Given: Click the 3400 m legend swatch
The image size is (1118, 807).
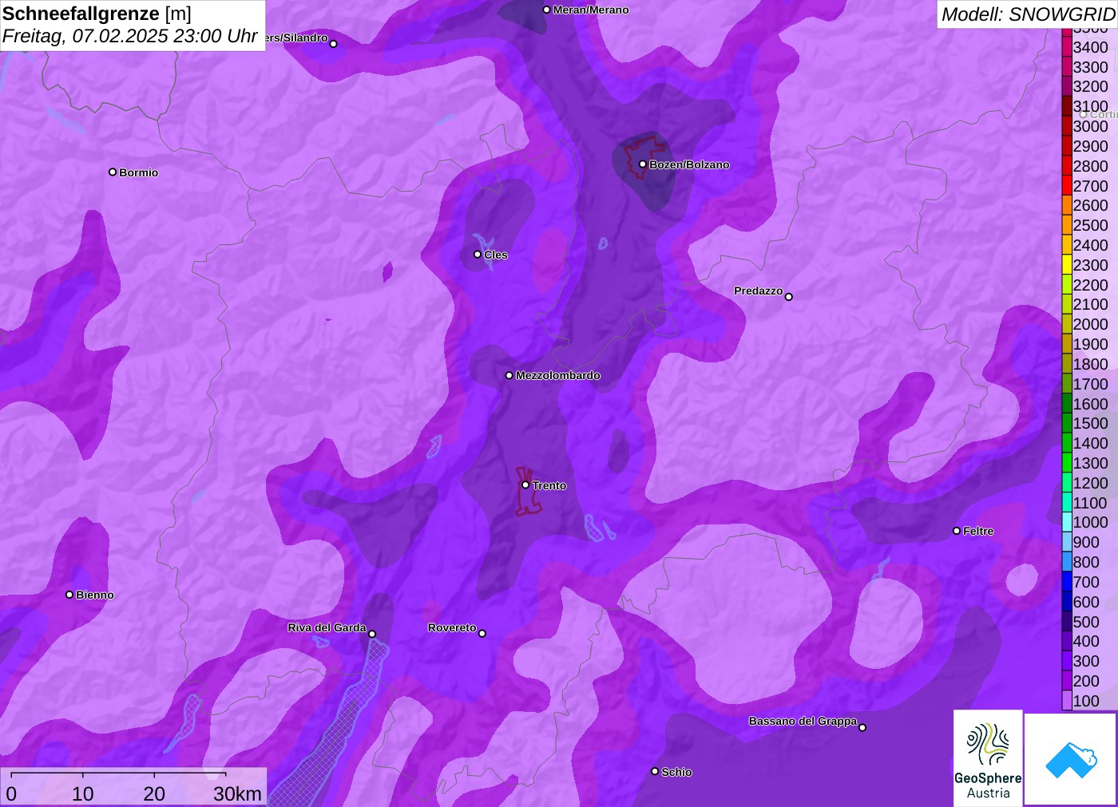Looking at the screenshot, I should (x=1067, y=47).
